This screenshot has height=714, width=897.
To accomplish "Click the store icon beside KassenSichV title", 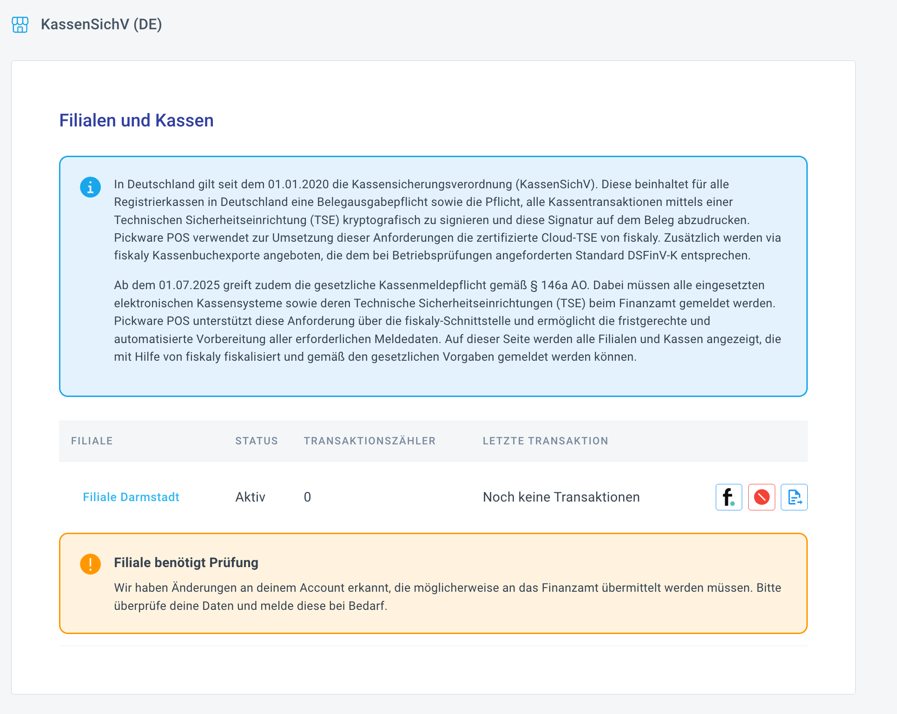I will tap(20, 25).
